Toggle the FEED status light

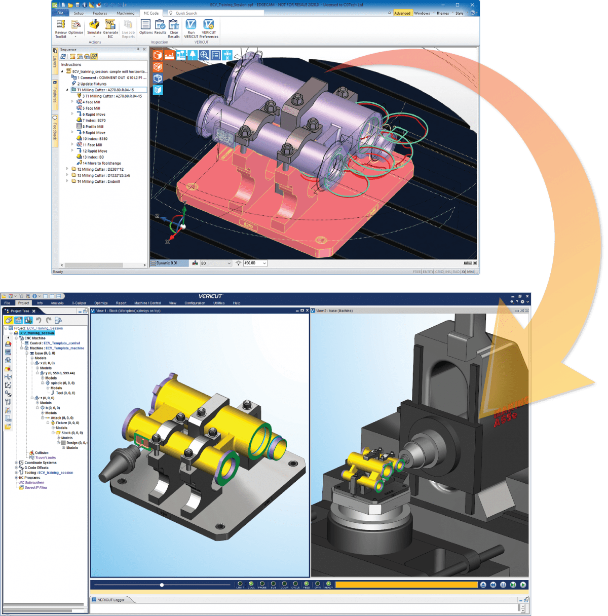307,583
